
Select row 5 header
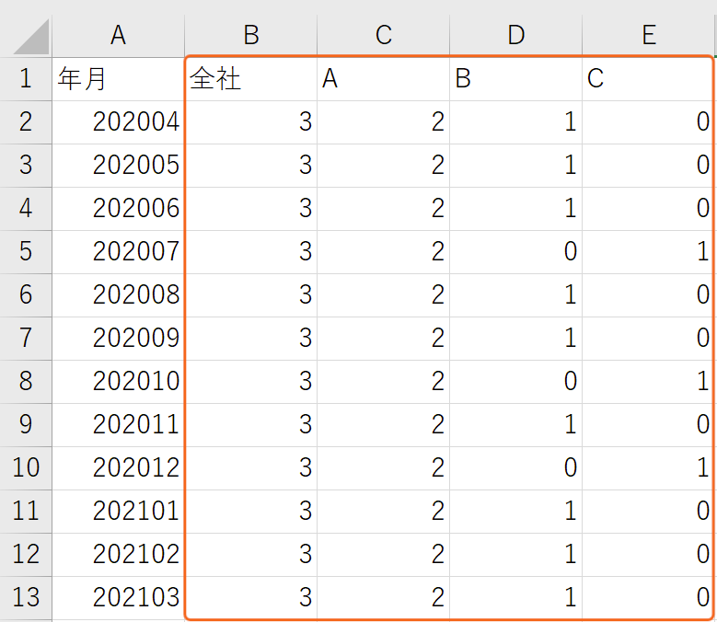pyautogui.click(x=26, y=252)
